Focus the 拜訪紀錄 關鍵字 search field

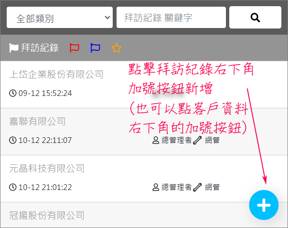[x=171, y=18]
